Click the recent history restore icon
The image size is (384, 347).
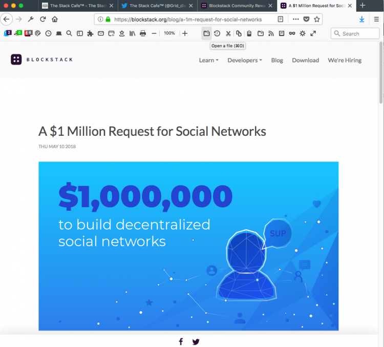(217, 33)
